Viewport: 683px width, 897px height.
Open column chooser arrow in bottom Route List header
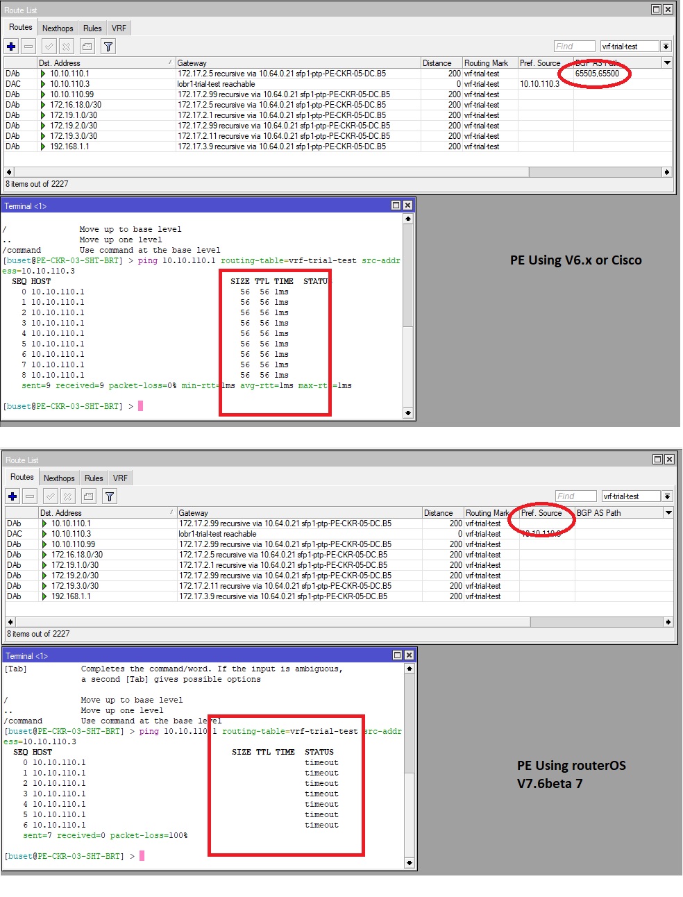[x=668, y=512]
